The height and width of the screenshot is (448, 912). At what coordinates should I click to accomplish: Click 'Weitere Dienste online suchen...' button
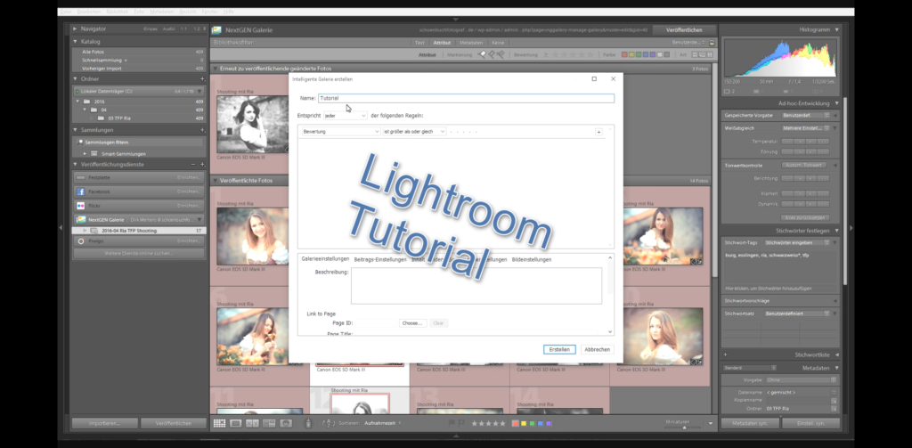pyautogui.click(x=138, y=254)
